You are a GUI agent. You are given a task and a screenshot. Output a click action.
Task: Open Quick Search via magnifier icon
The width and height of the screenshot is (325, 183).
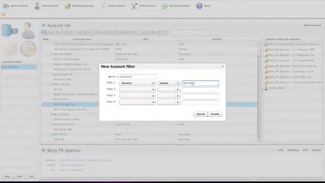103,6
